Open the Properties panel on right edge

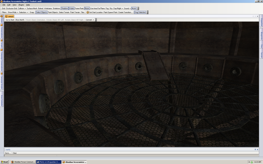[261, 22]
